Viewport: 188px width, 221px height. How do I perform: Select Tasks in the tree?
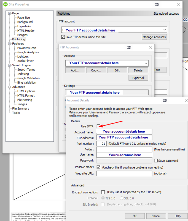16,113
